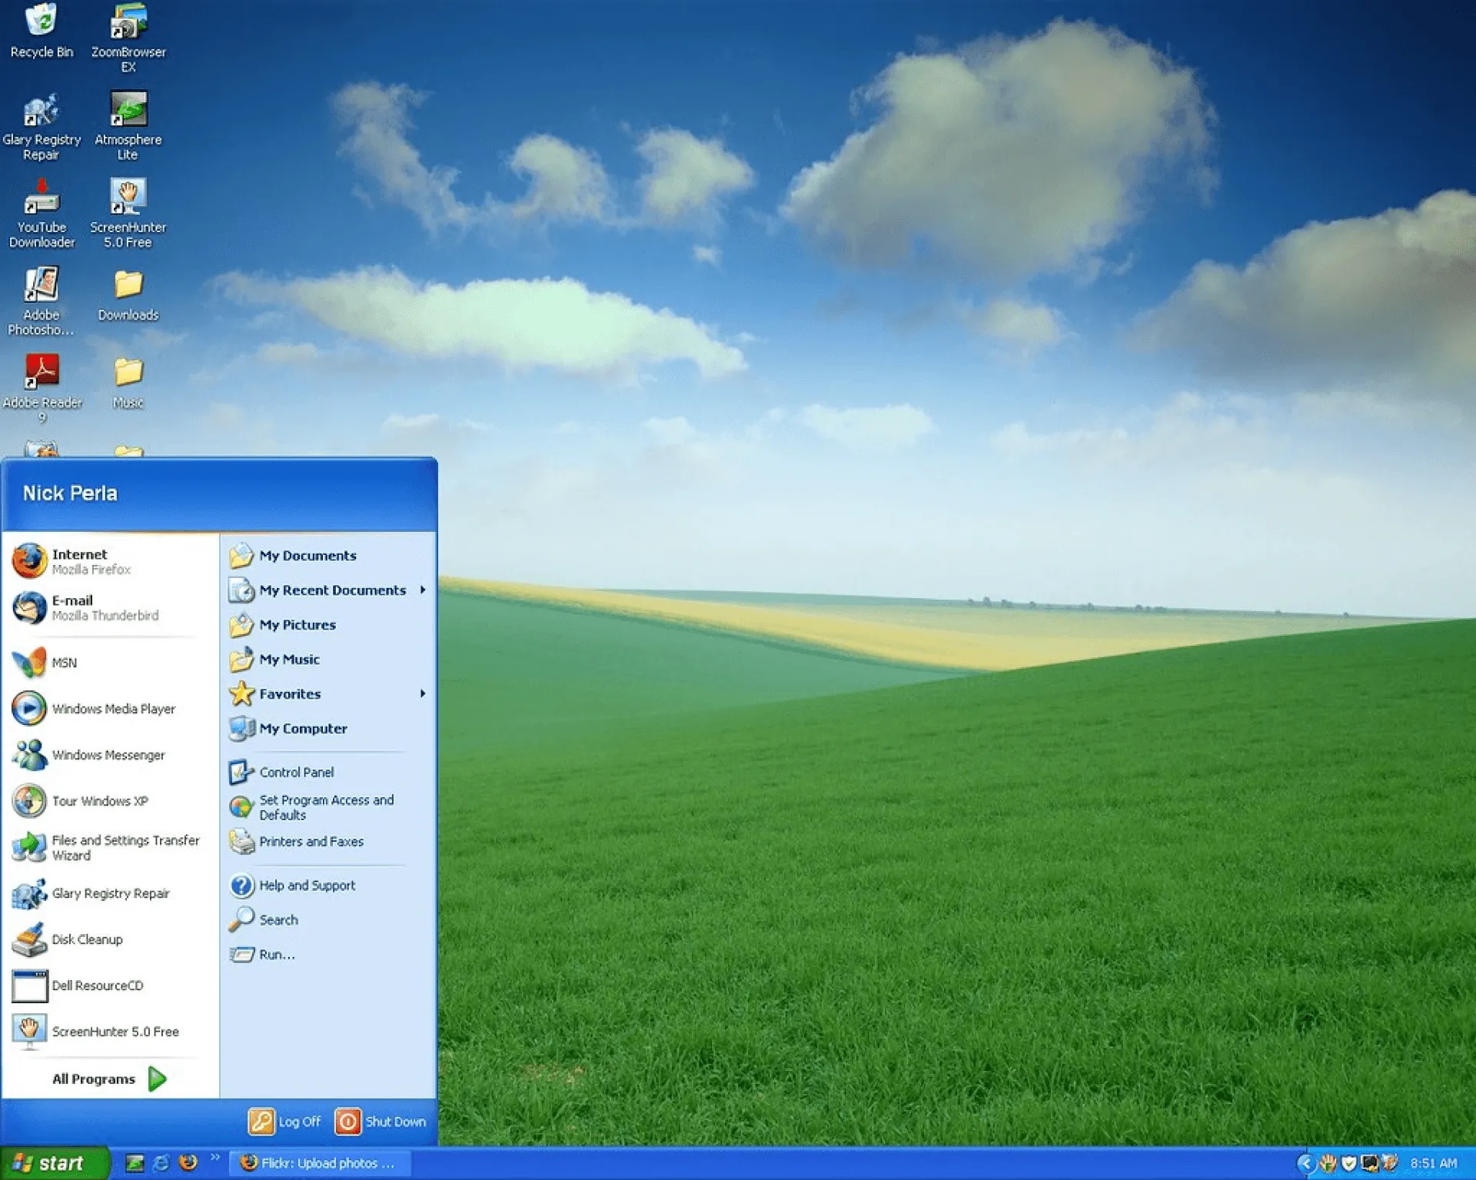
Task: Click the All Programs button
Action: click(x=95, y=1079)
